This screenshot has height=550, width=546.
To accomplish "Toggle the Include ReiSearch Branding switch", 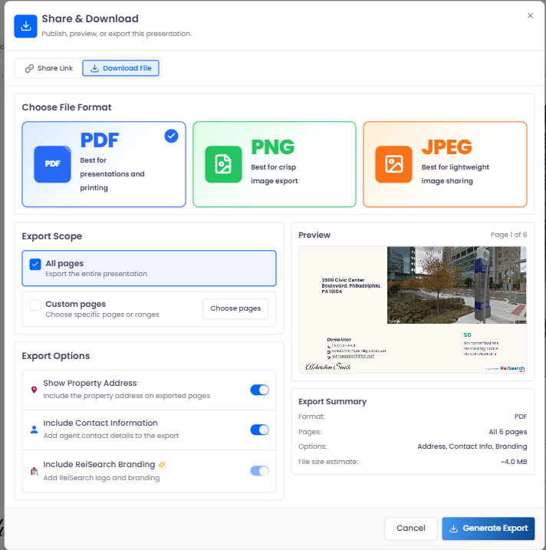I will tap(259, 471).
